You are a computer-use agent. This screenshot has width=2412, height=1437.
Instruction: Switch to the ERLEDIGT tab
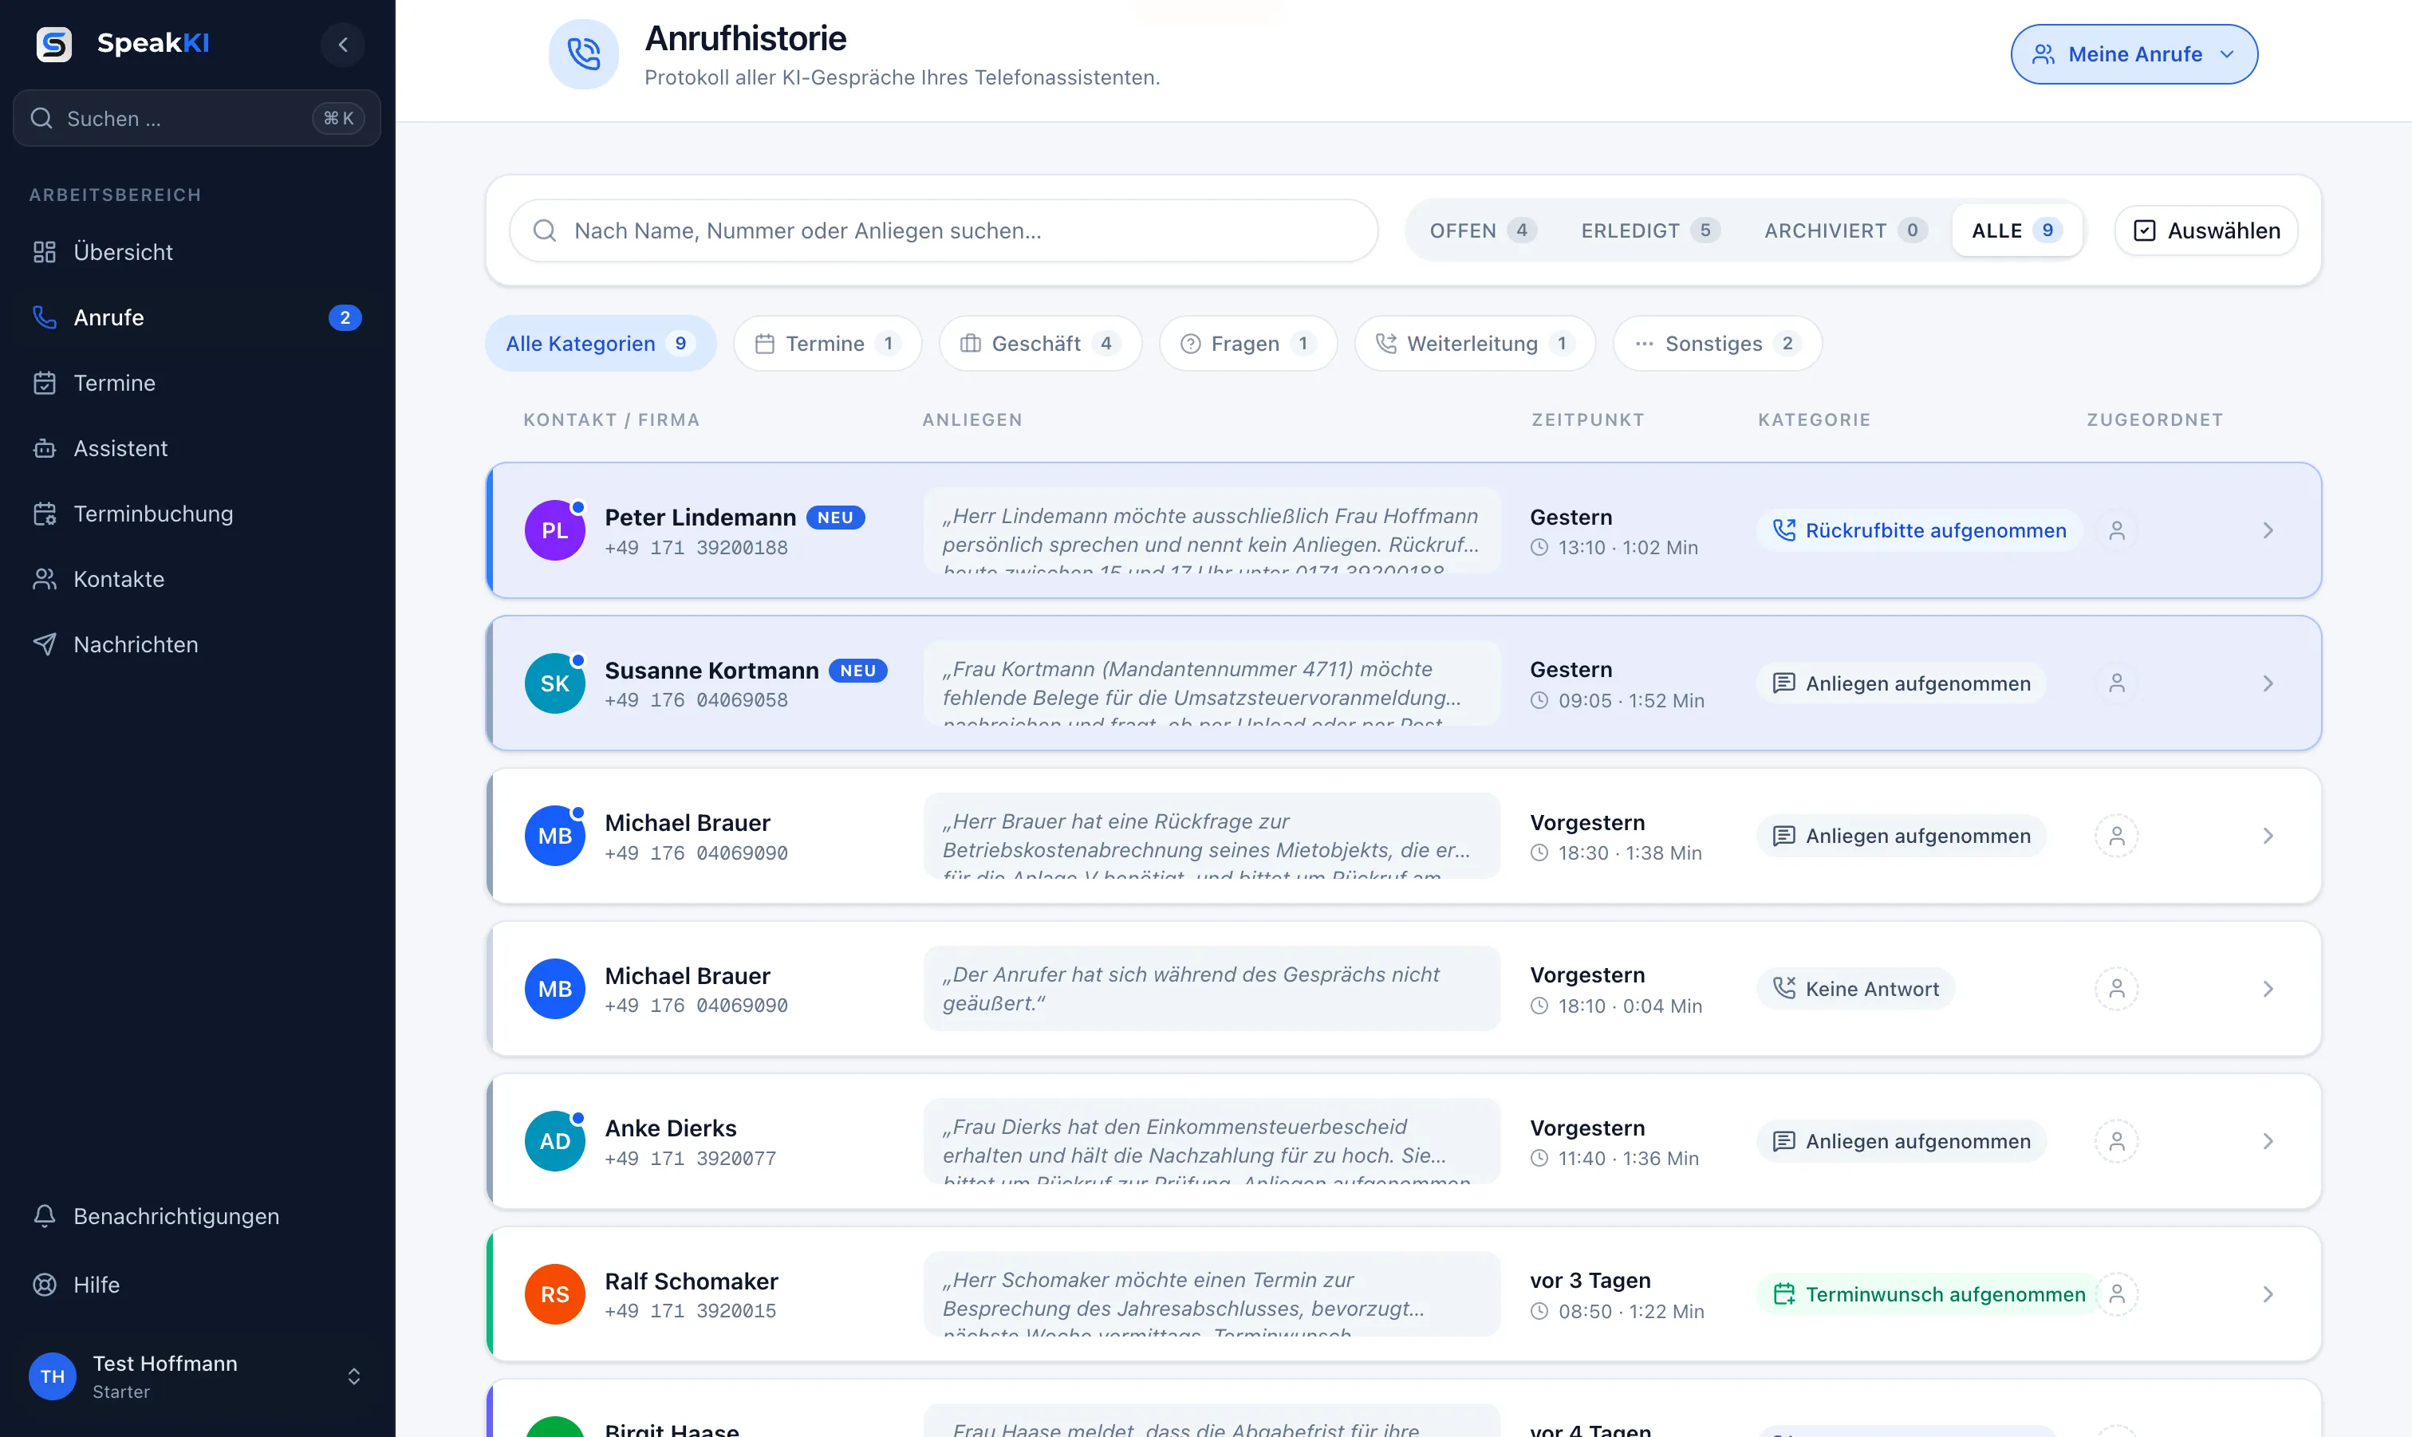coord(1650,230)
